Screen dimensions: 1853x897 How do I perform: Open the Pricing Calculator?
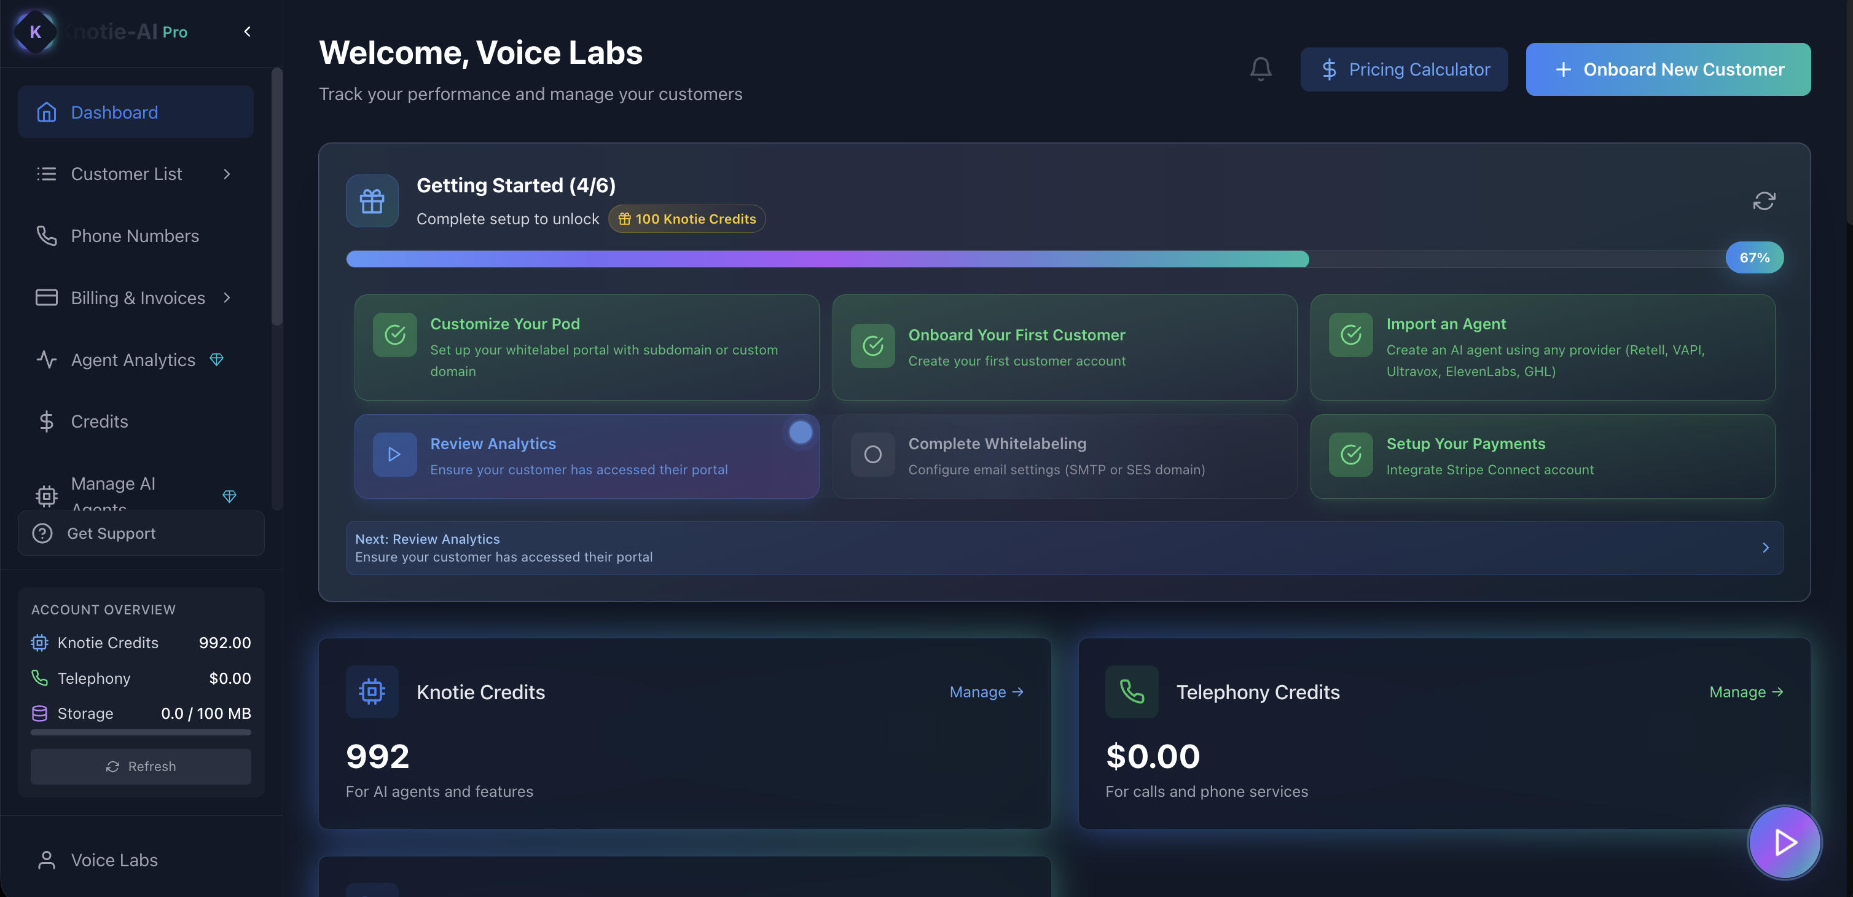point(1403,69)
